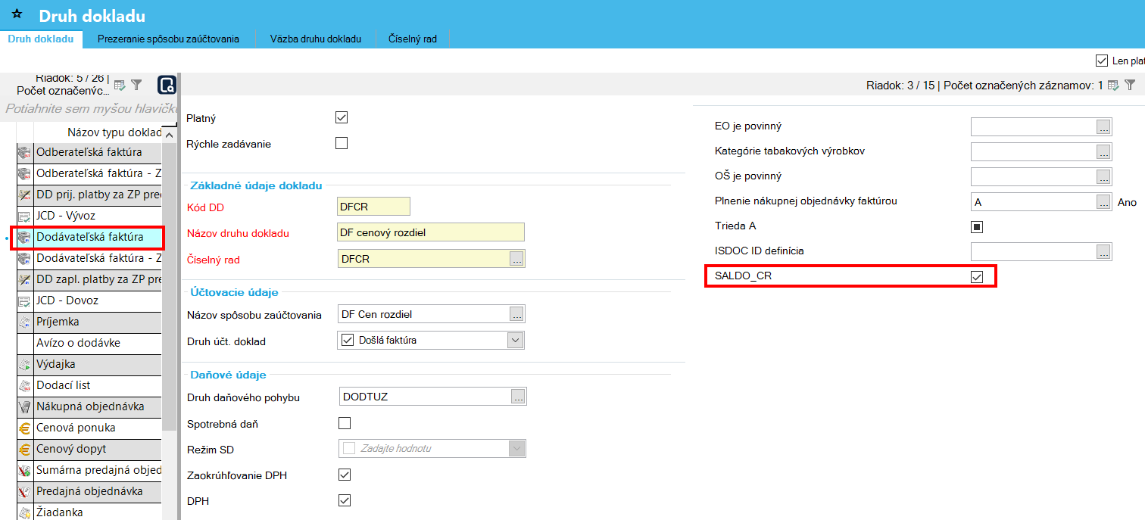Click the Nákupná objednávka icon
The image size is (1145, 520).
[24, 406]
